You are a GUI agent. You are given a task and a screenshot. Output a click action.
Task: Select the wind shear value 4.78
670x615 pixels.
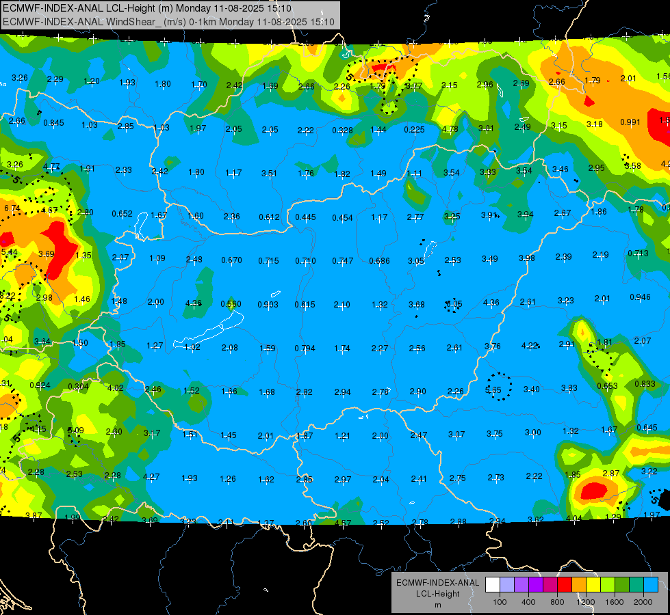450,129
